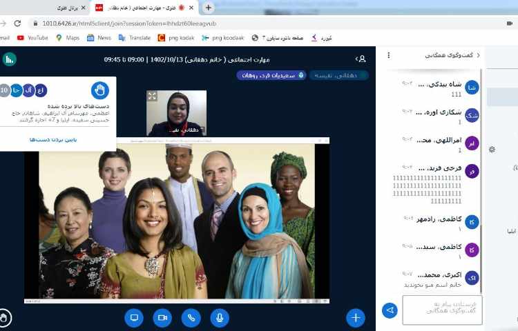
Task: Click avatar شا of شاه بیدکی message
Action: tap(472, 88)
